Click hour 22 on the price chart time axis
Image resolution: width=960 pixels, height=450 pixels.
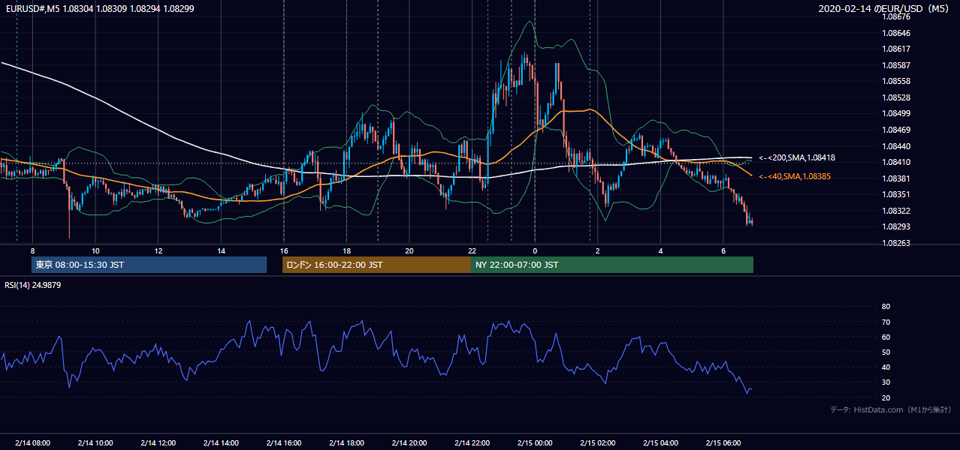[472, 250]
